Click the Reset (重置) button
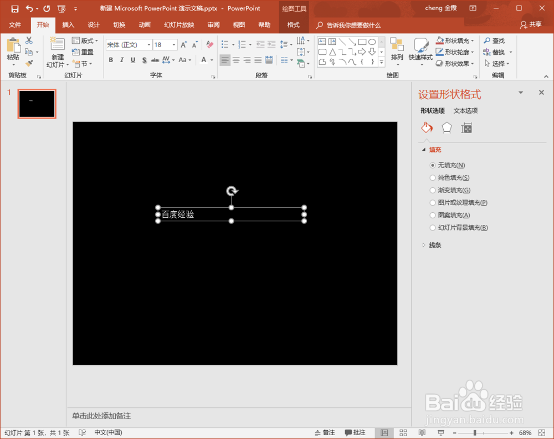554x439 pixels. coord(83,52)
